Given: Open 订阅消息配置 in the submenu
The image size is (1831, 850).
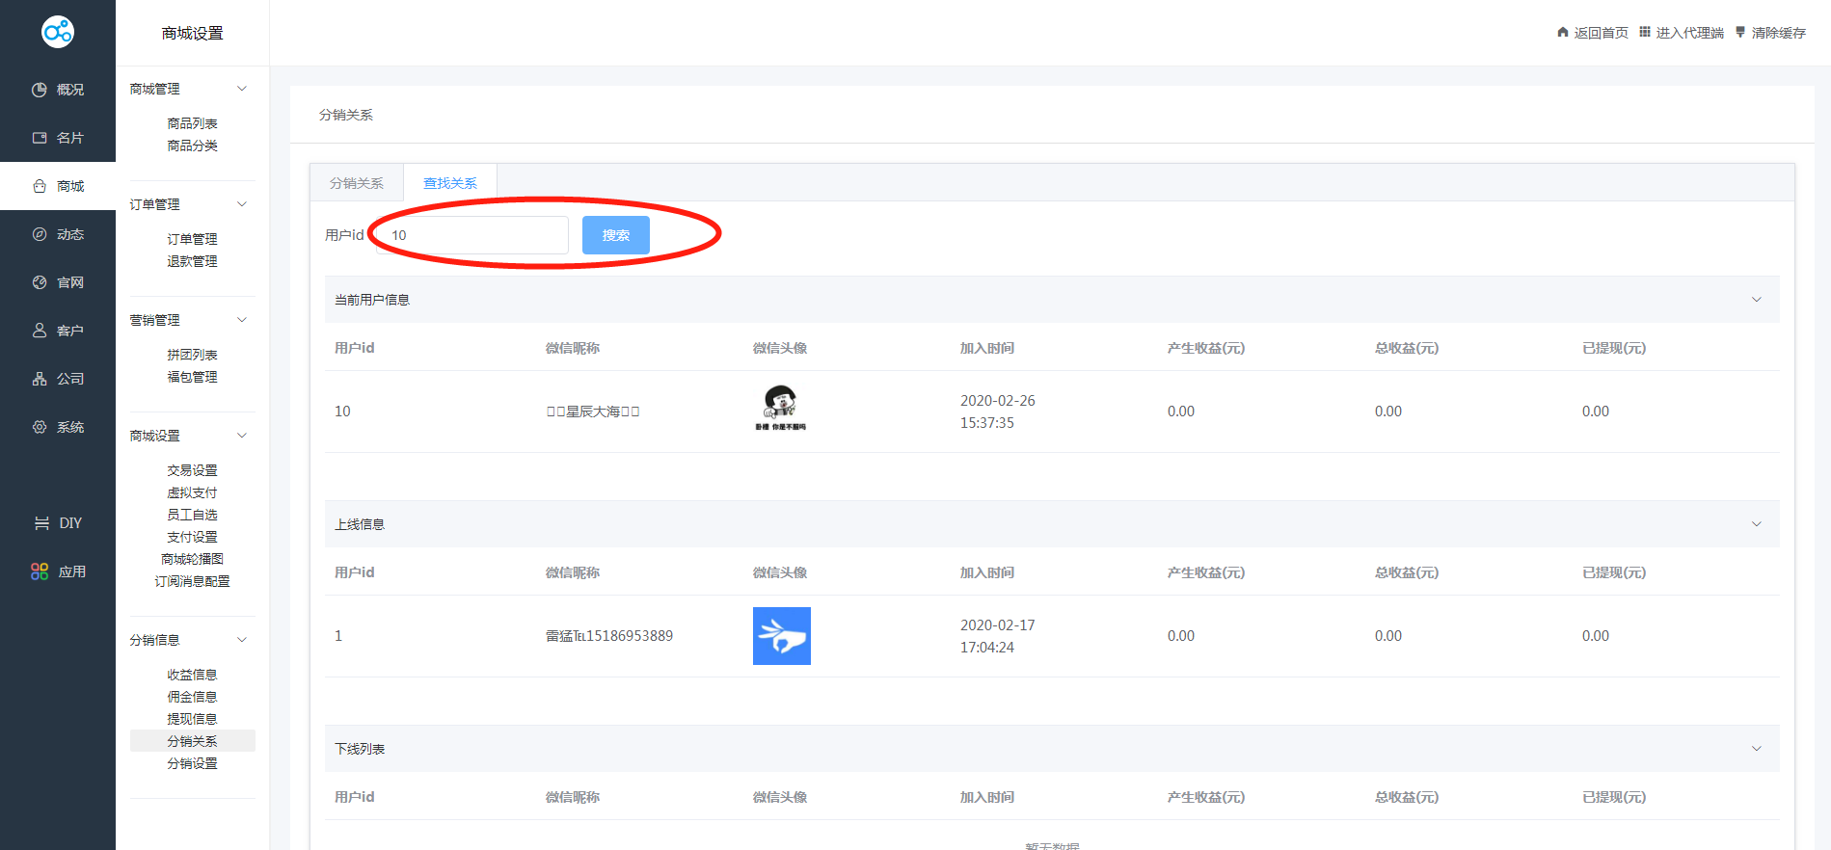Looking at the screenshot, I should pos(192,581).
